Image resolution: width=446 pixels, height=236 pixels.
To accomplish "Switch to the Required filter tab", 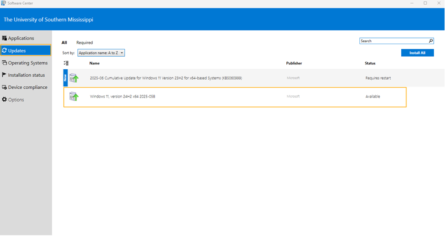I will click(84, 43).
